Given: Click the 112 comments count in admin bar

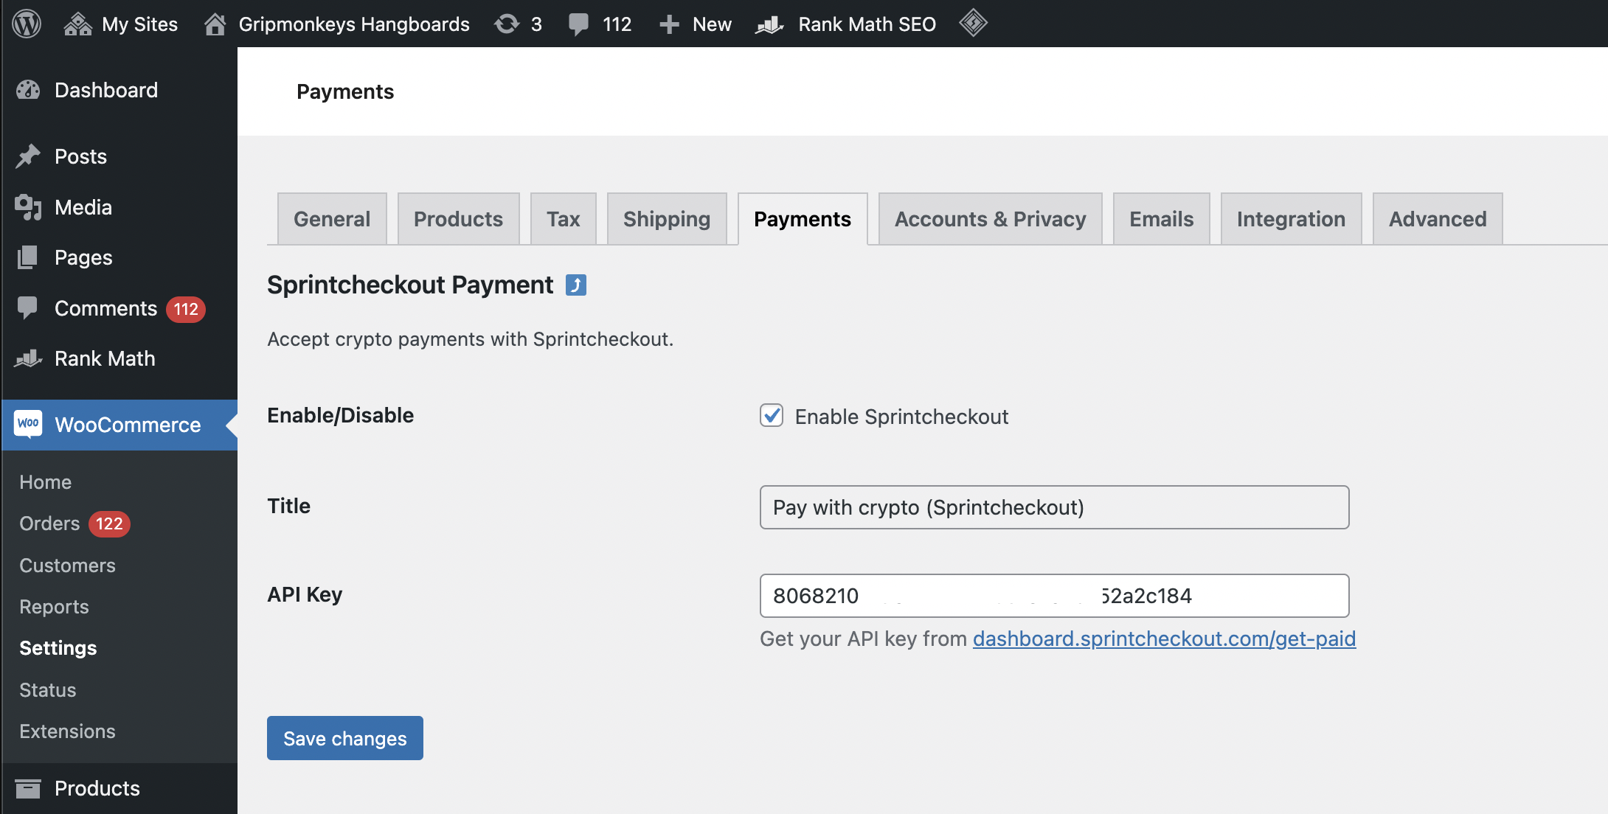Looking at the screenshot, I should tap(617, 24).
